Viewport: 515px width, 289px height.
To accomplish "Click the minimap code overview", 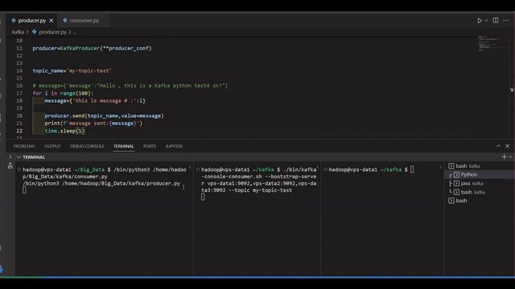I will coord(489,43).
